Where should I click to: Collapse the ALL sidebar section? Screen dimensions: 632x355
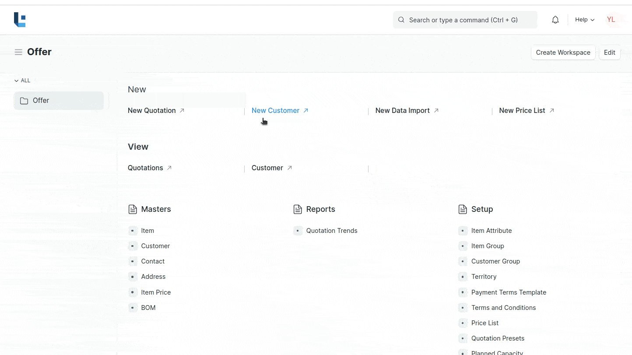[x=22, y=81]
